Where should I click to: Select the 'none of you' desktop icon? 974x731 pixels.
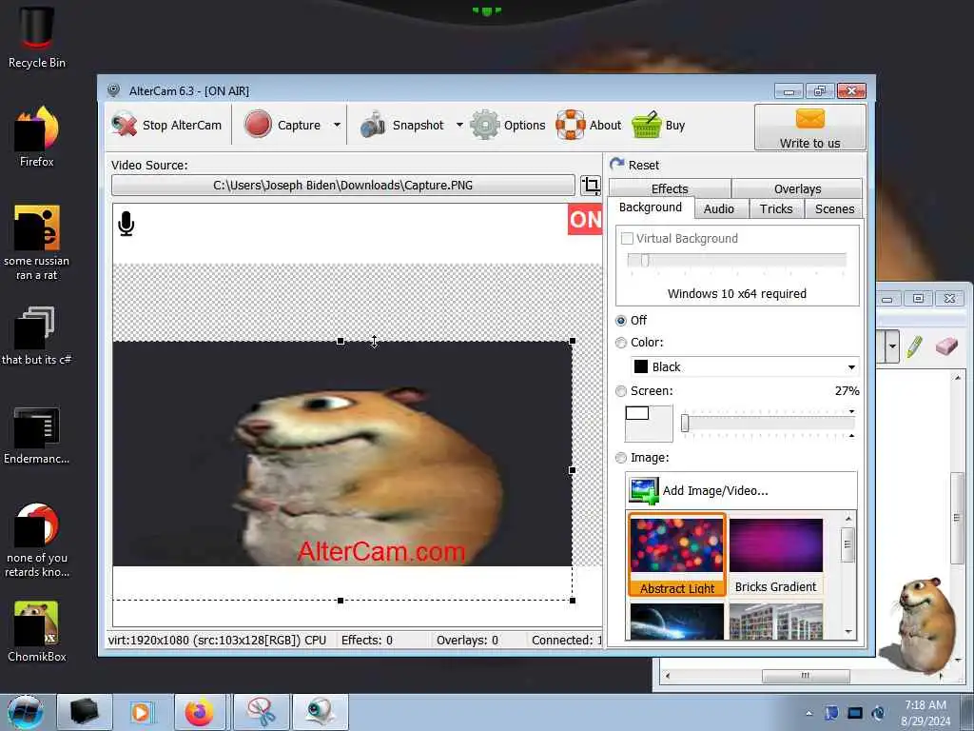37,541
